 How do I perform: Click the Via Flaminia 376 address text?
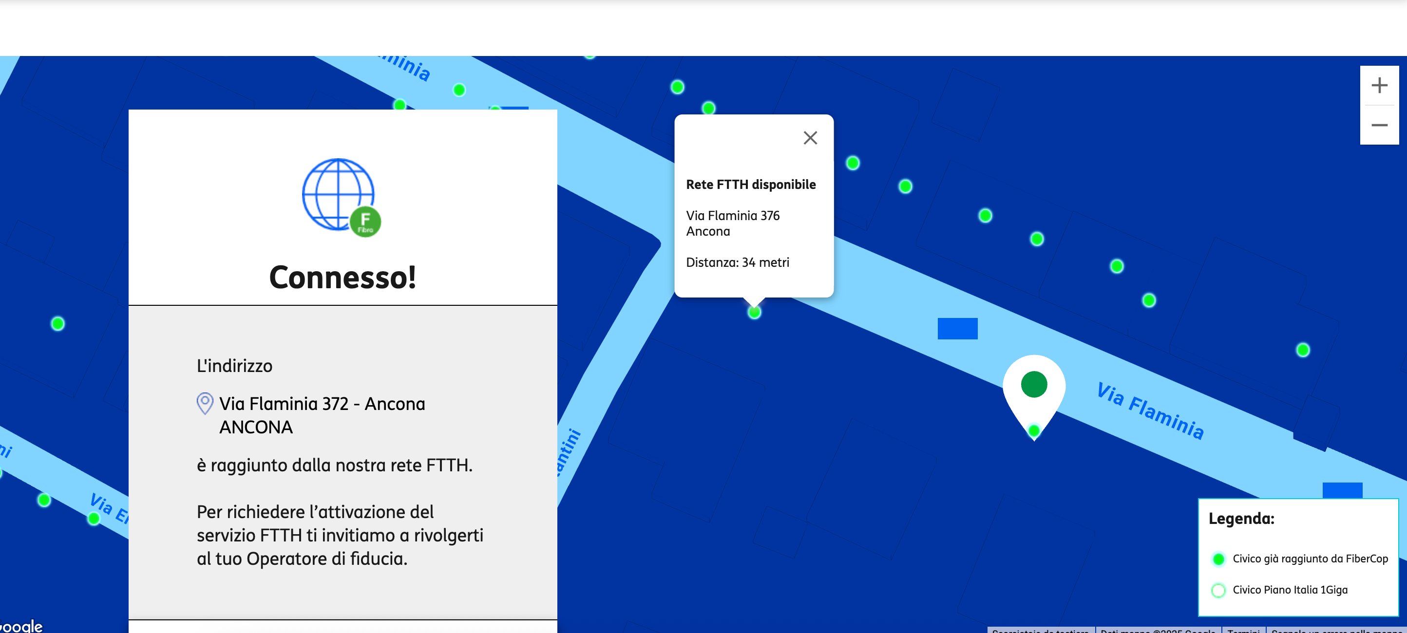tap(732, 216)
